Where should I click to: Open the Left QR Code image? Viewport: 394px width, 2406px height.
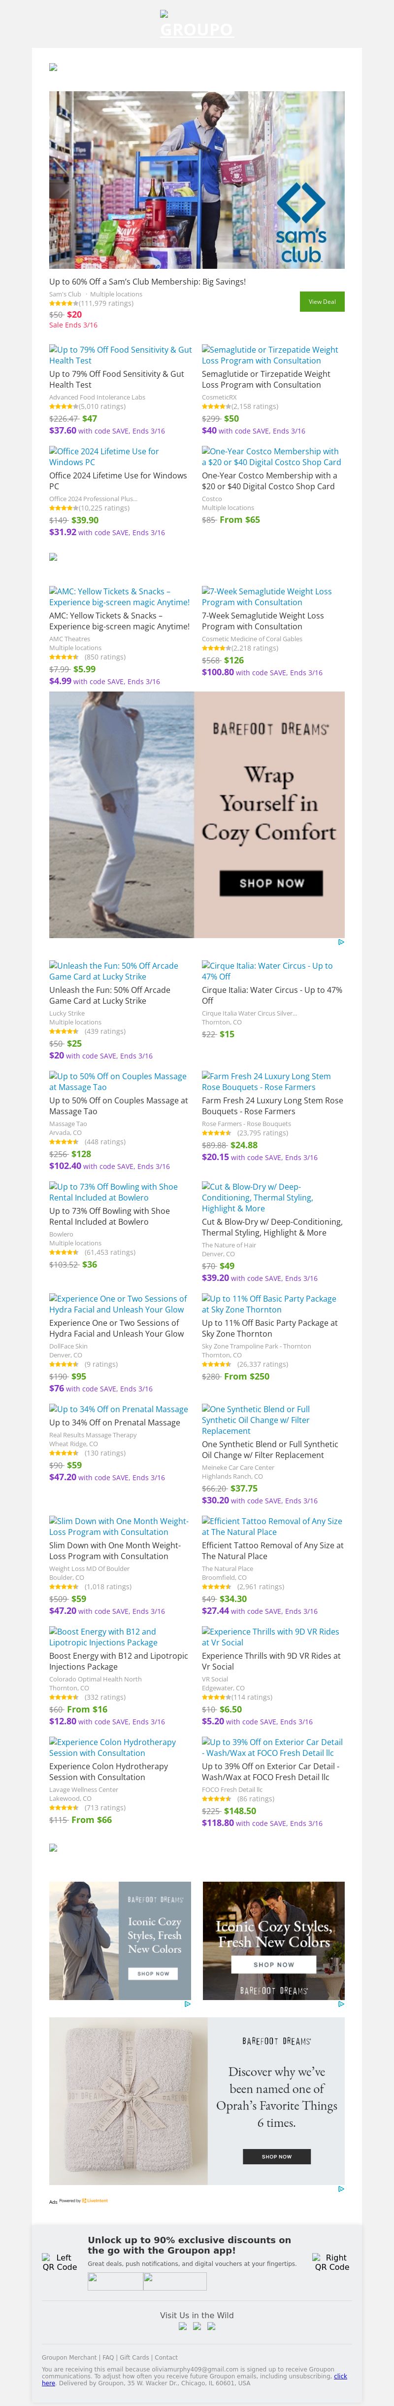60,2262
